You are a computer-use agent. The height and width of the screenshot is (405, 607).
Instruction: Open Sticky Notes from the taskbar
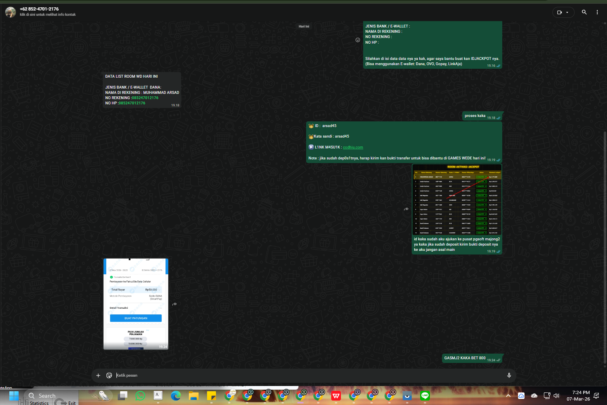tap(211, 396)
